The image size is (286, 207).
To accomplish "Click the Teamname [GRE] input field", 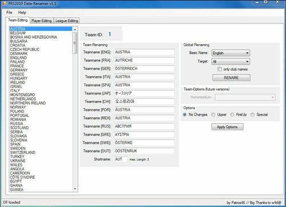I will coord(144,134).
